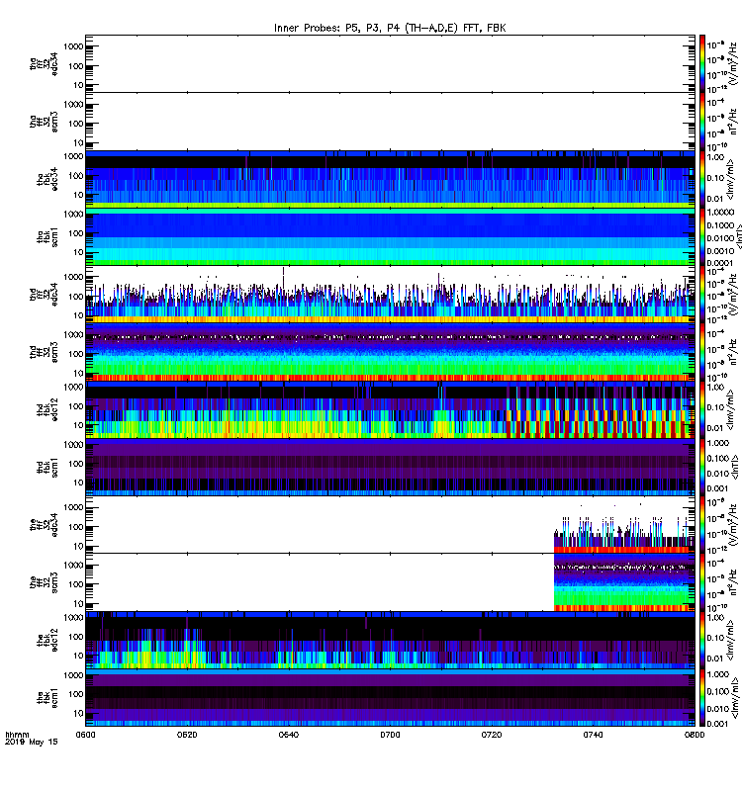742x791 pixels.
Task: Select the the fbk scm1 y-axis label
Action: 47,698
